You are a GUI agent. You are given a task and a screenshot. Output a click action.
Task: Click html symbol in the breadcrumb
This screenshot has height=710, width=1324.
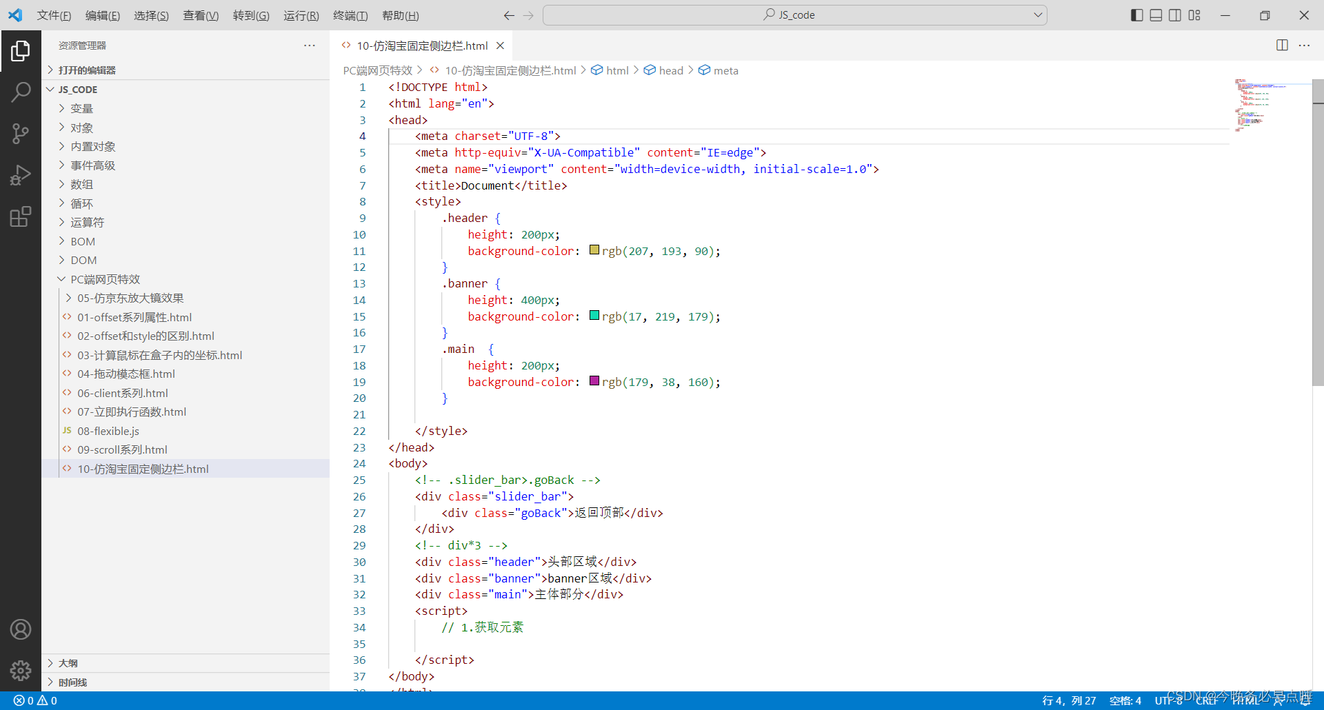[617, 70]
